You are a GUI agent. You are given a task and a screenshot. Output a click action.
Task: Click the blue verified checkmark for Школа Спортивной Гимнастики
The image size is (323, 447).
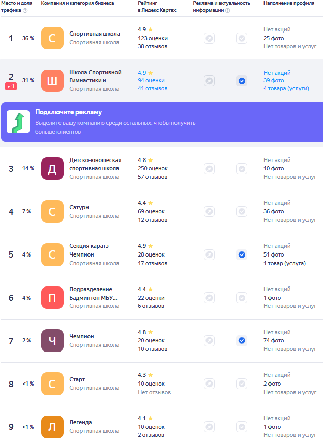[x=242, y=81]
